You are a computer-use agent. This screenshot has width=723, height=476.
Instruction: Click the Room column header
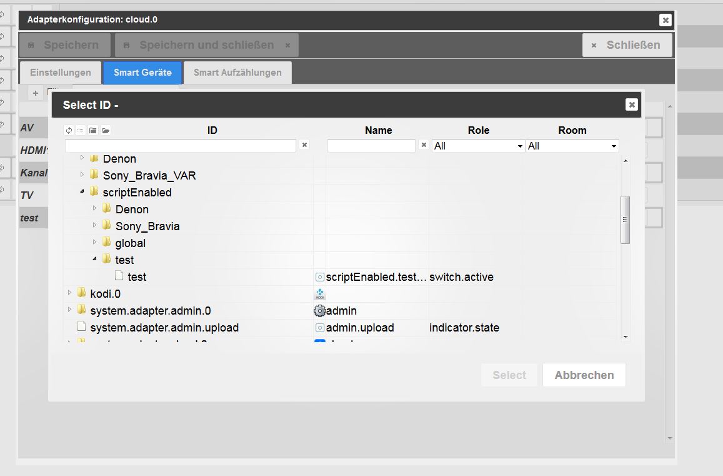(x=572, y=131)
